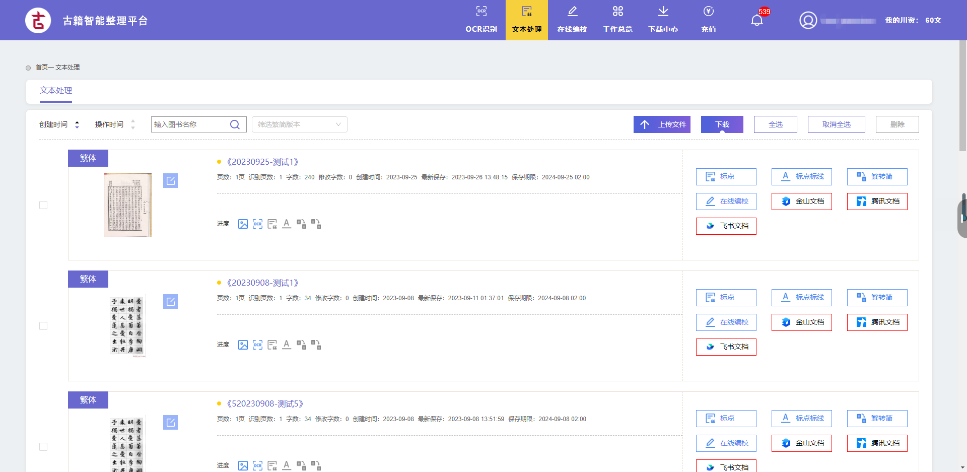Tick the checkbox for 520230908-测试5
967x472 pixels.
43,447
